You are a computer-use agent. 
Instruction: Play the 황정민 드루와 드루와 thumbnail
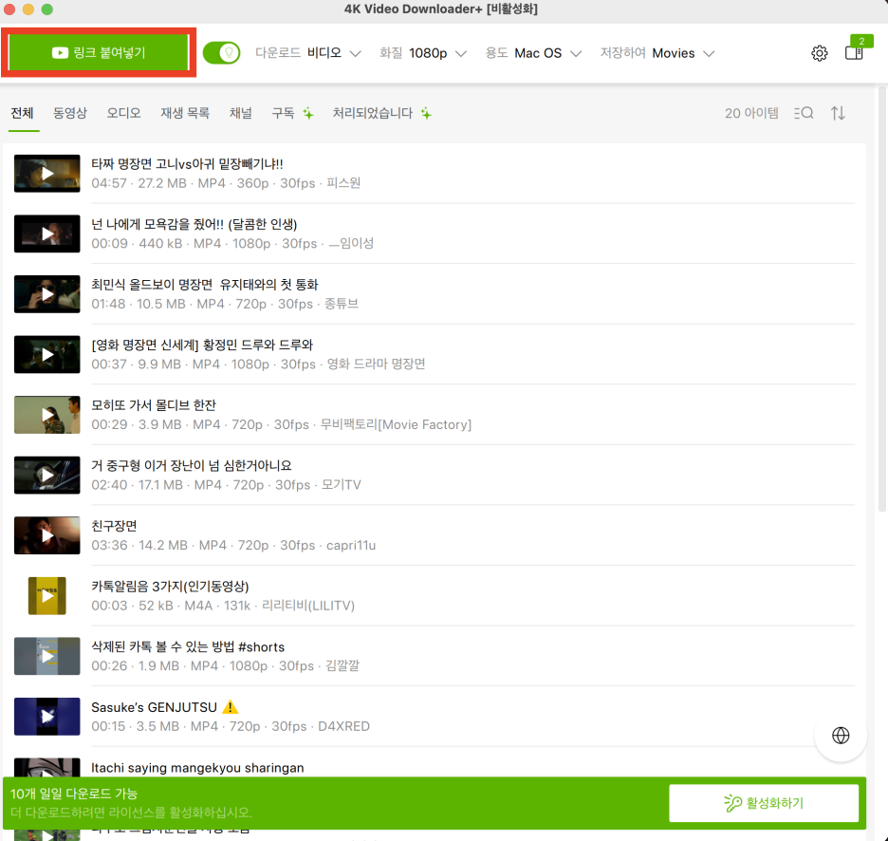coord(47,354)
